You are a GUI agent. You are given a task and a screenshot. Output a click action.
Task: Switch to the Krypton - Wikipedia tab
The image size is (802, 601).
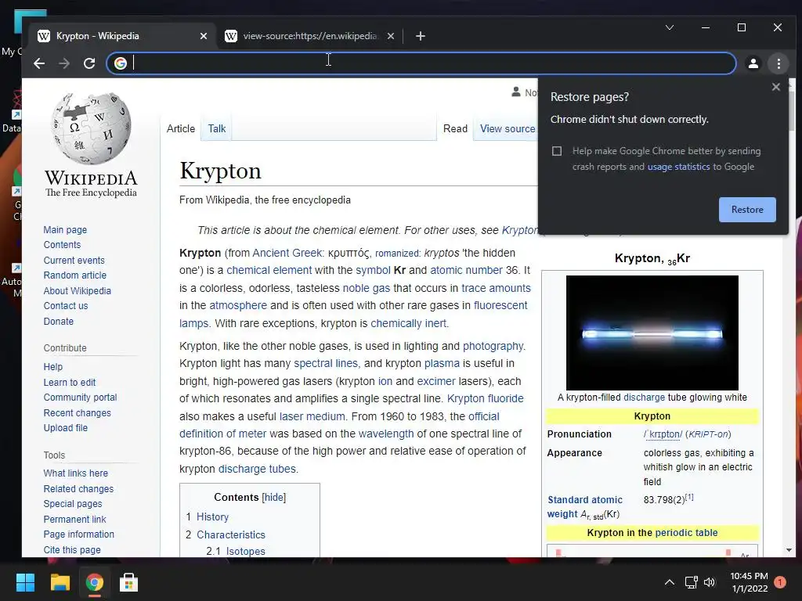click(120, 36)
